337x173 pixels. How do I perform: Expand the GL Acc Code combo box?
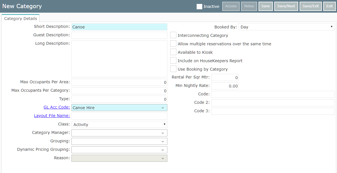119,108
